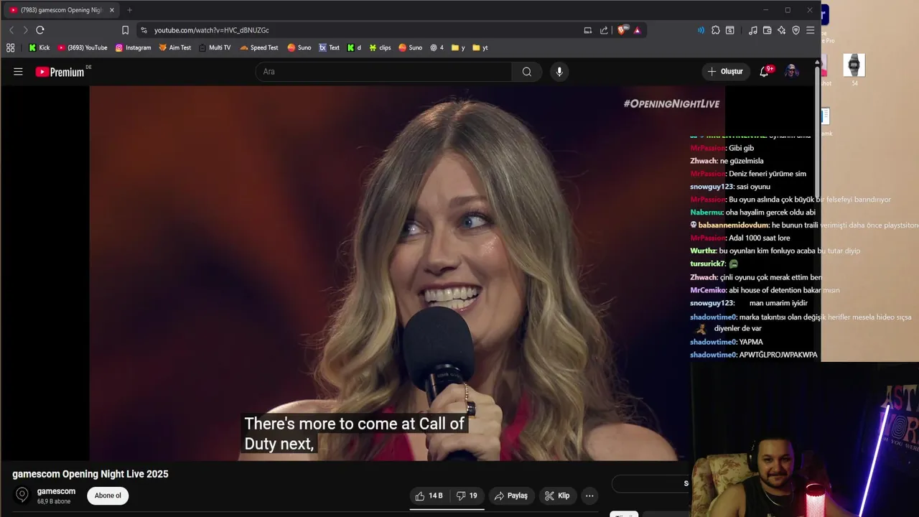919x517 pixels.
Task: Open Brave VPN shield icon
Action: click(x=796, y=30)
